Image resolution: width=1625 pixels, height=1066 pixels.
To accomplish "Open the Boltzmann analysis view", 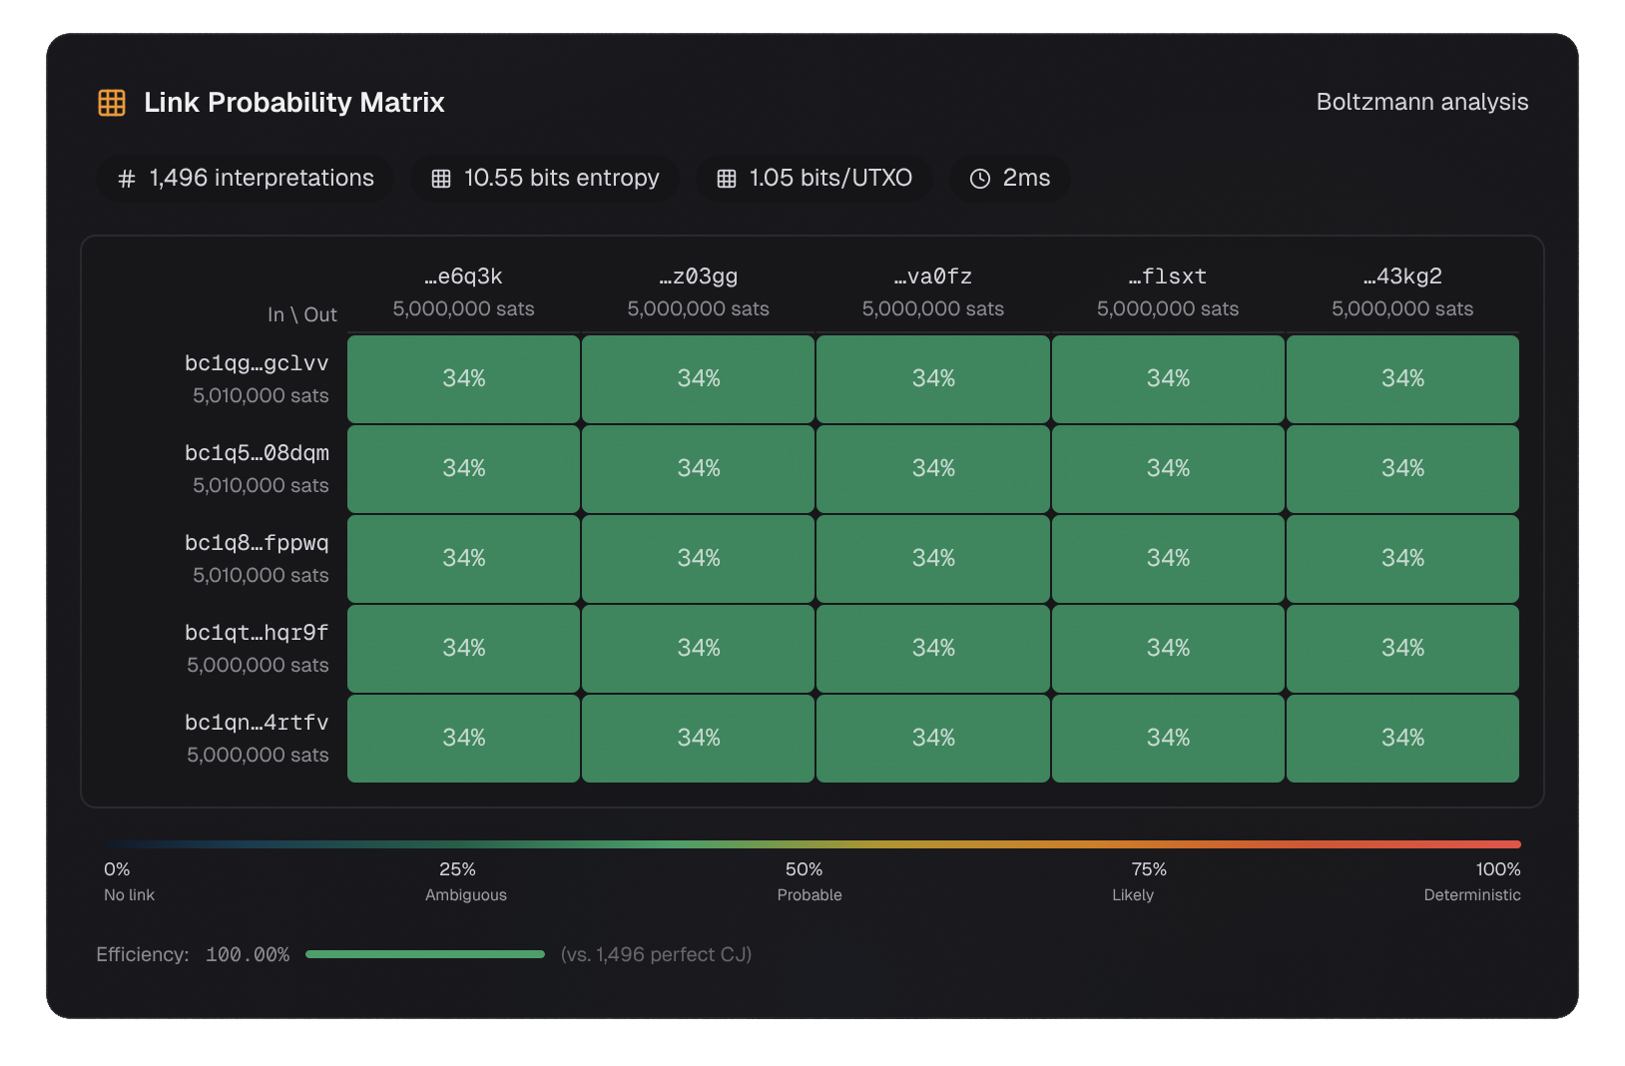I will (1421, 101).
